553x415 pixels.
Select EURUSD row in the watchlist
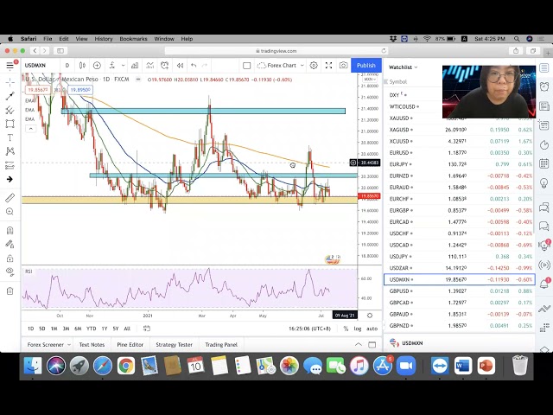coord(458,152)
